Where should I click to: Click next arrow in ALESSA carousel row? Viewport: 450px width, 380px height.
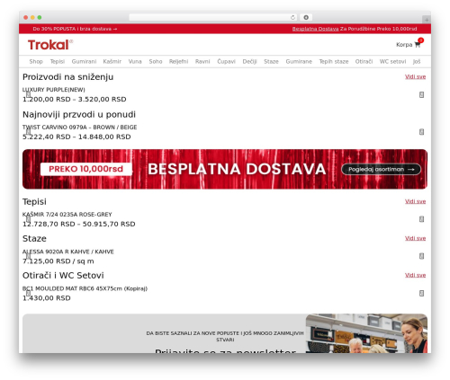point(421,256)
